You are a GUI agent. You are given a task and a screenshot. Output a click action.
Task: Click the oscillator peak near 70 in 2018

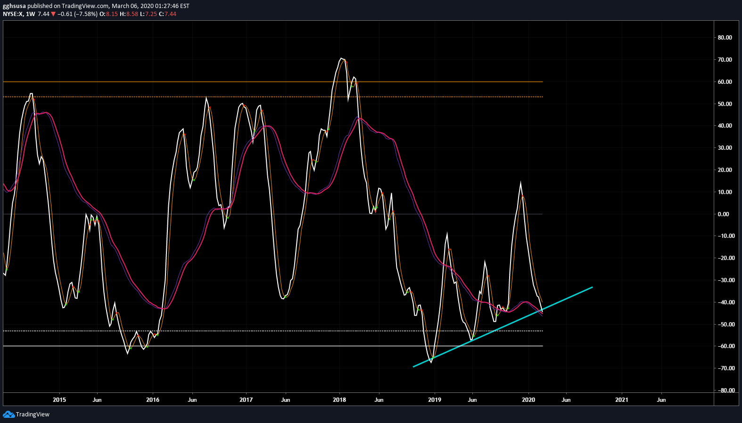[341, 59]
